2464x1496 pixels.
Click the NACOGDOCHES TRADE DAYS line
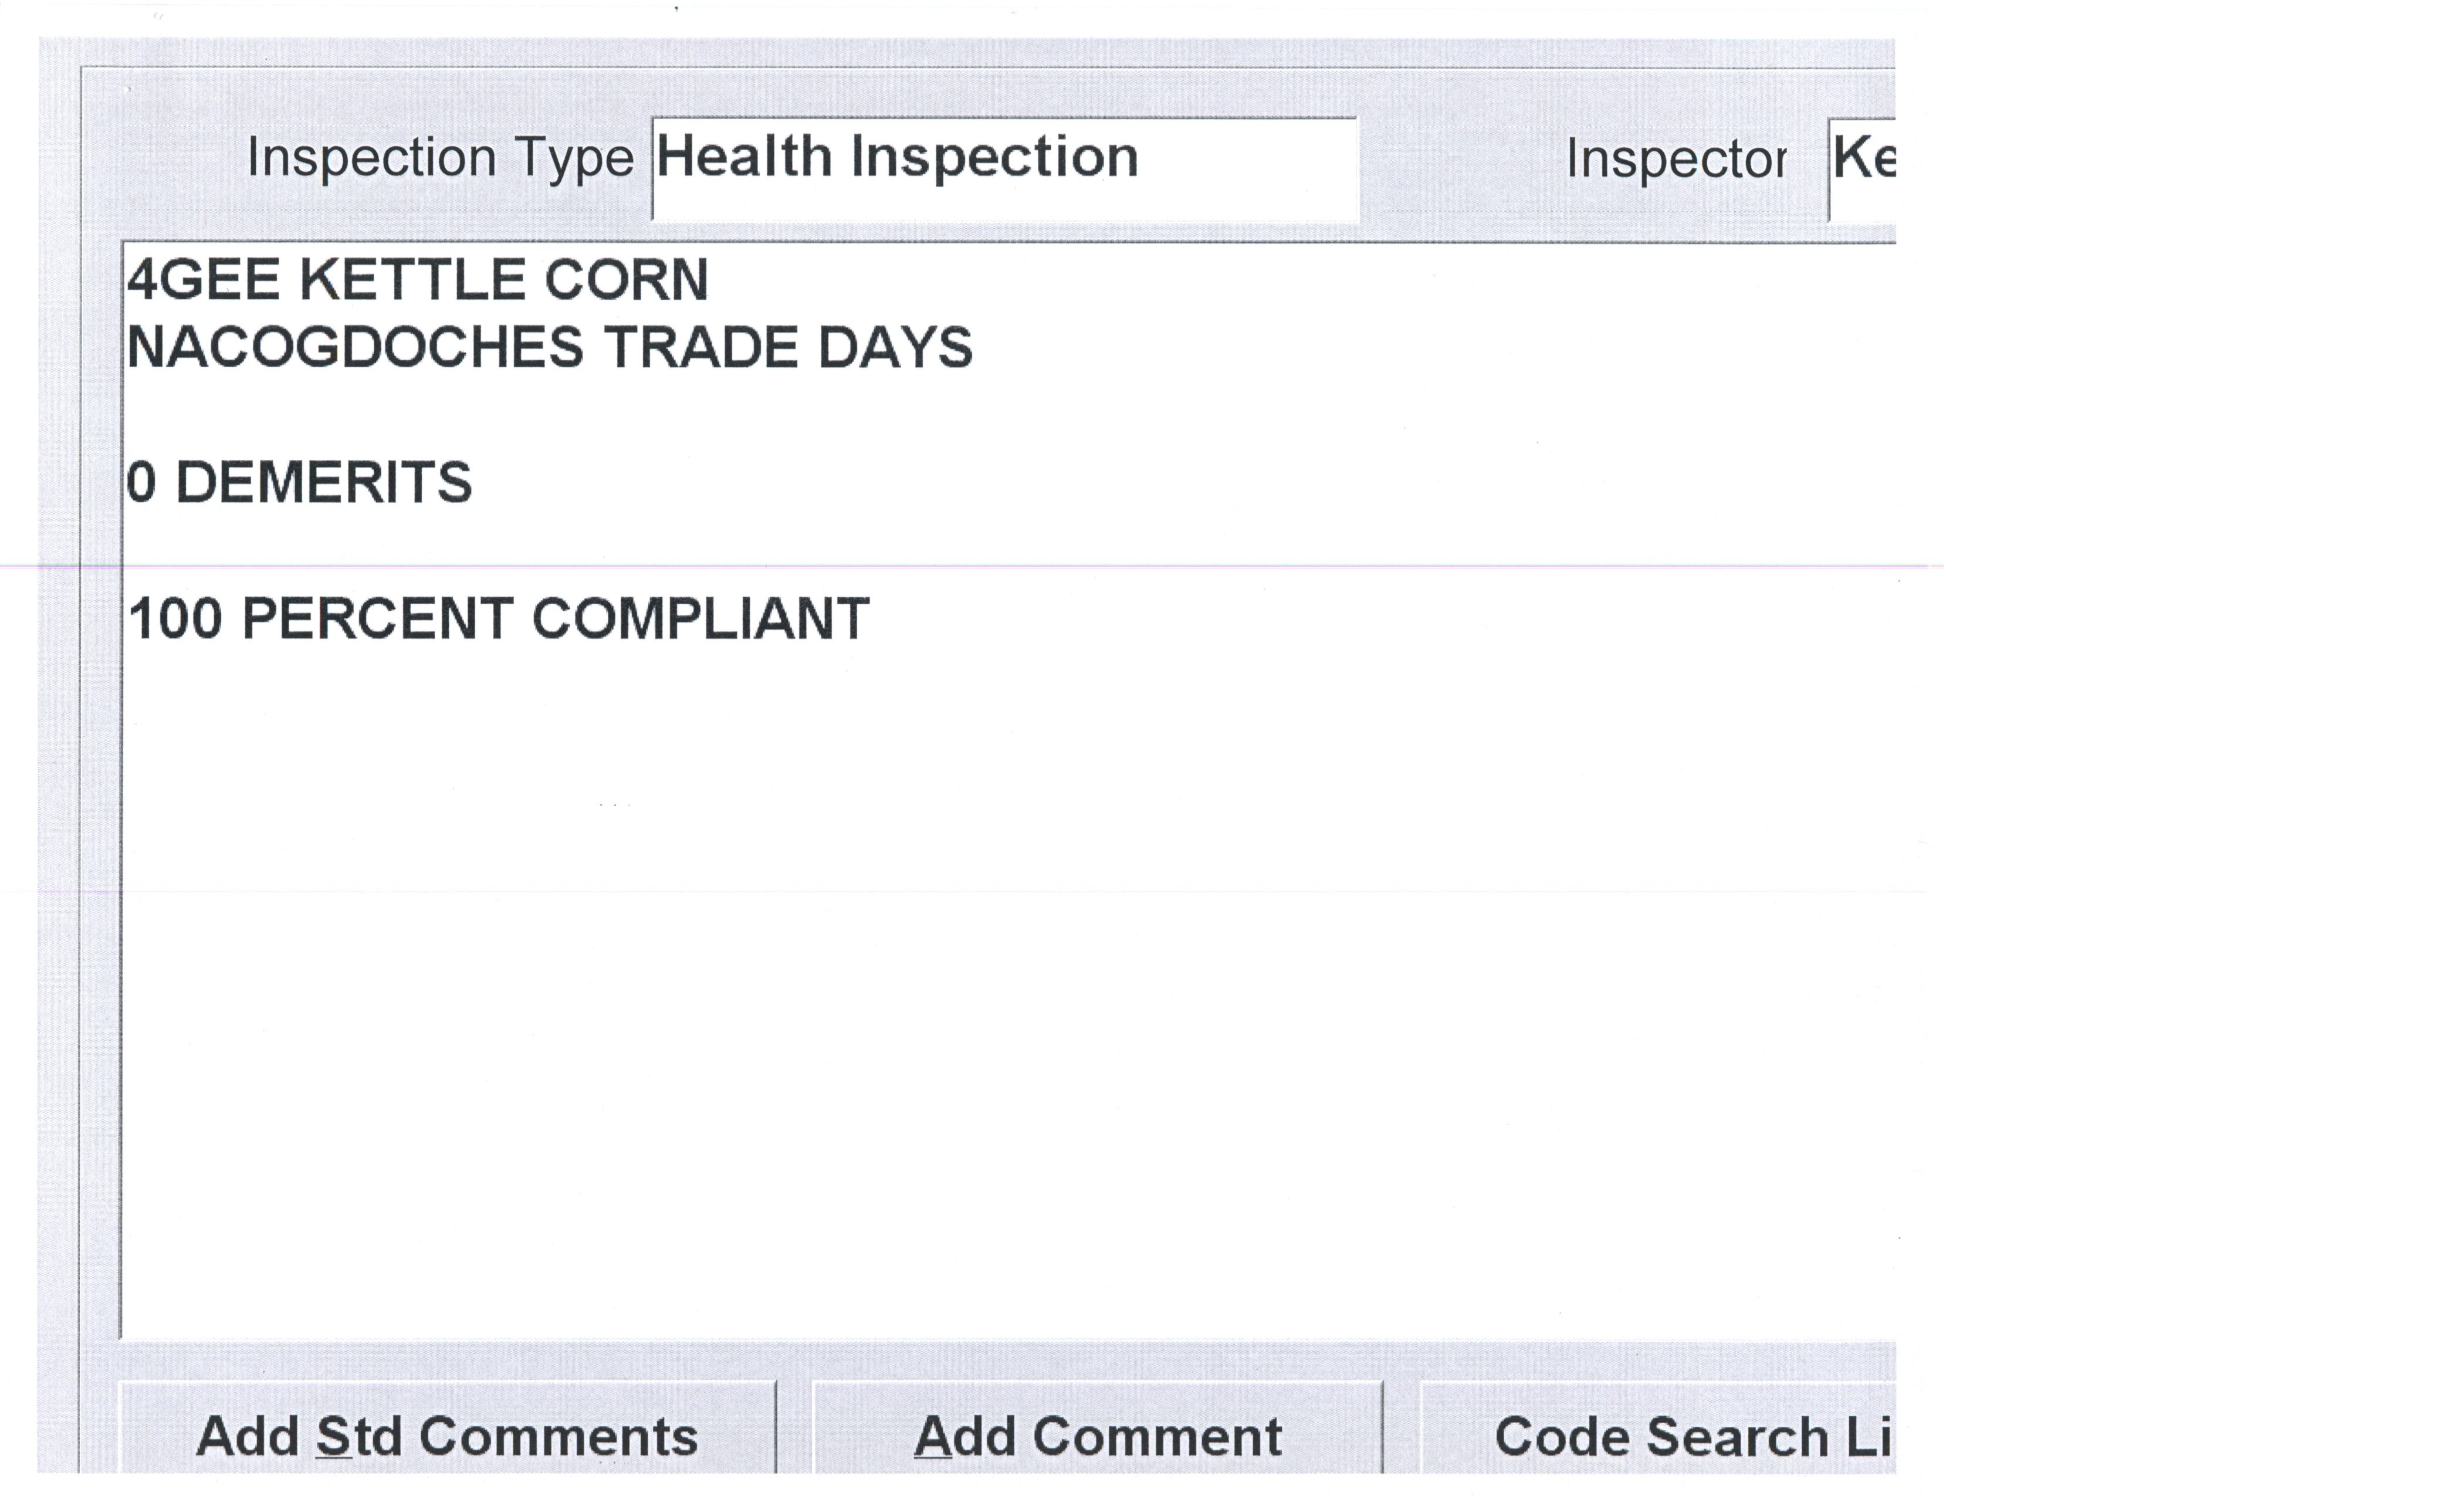pos(549,348)
